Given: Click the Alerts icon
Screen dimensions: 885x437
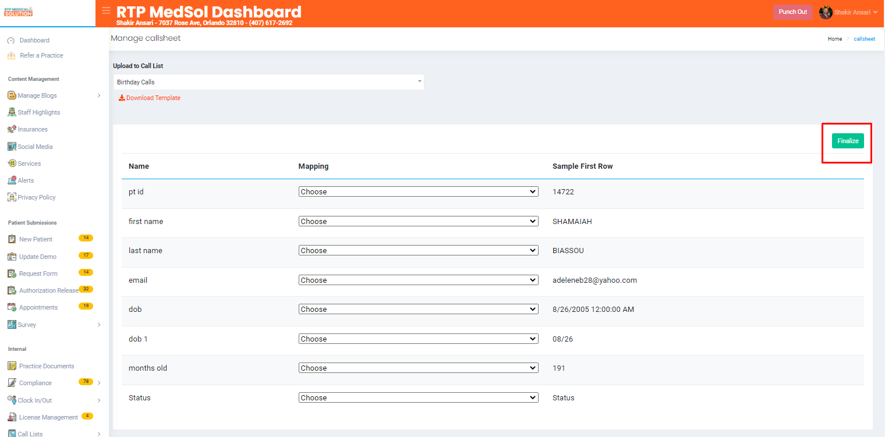Looking at the screenshot, I should click(12, 180).
